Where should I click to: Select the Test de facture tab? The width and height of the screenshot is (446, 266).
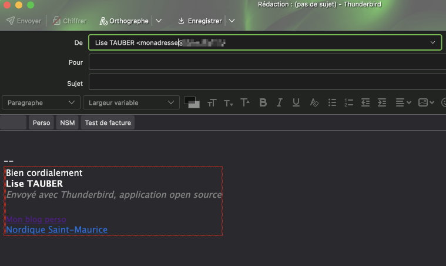(108, 122)
